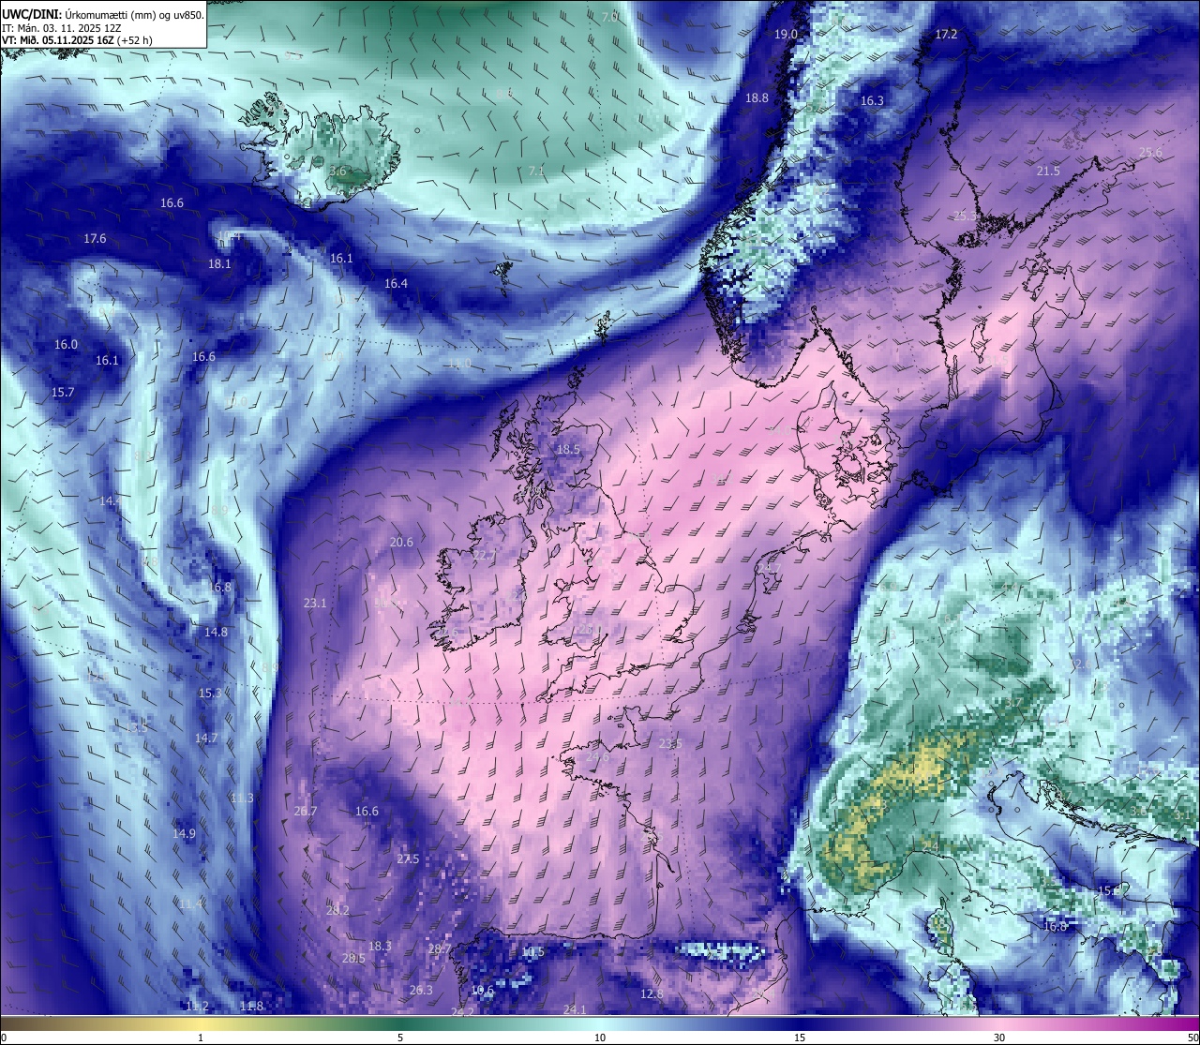
Task: Click the valid time line "VT: Mið. 05.11.2025 16Z (+52 h)"
Action: click(x=77, y=40)
